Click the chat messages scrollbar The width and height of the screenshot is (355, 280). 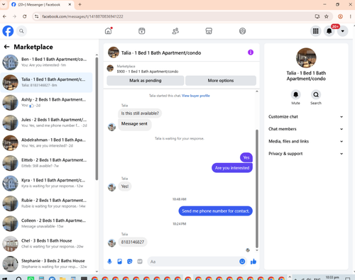coord(257,189)
